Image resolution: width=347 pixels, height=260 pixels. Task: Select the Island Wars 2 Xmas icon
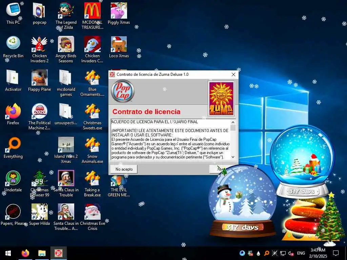pyautogui.click(x=66, y=150)
